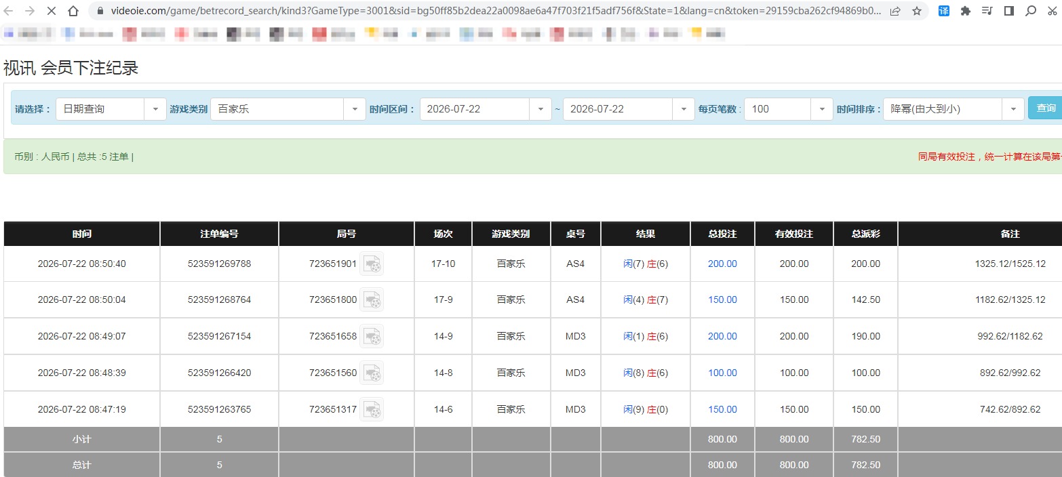This screenshot has height=477, width=1062.
Task: Click total bet 150.00 link for 08:50:04
Action: click(x=722, y=299)
